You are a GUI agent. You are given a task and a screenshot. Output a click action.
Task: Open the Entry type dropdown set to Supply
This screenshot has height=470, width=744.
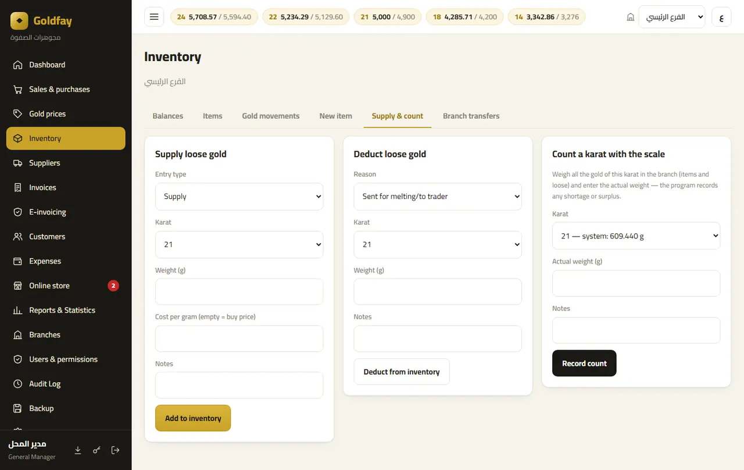pyautogui.click(x=239, y=197)
